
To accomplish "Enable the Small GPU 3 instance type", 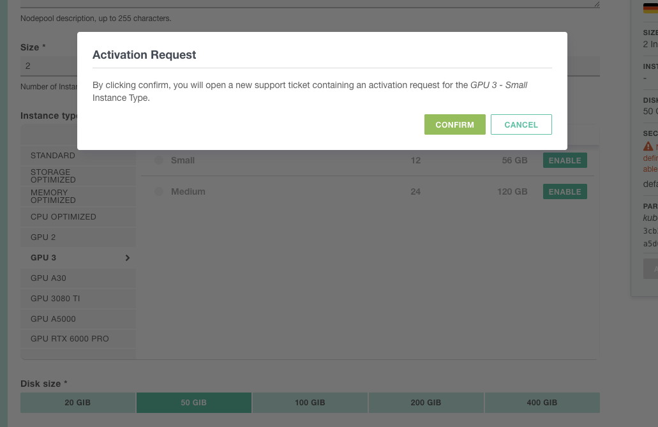I will [x=564, y=160].
